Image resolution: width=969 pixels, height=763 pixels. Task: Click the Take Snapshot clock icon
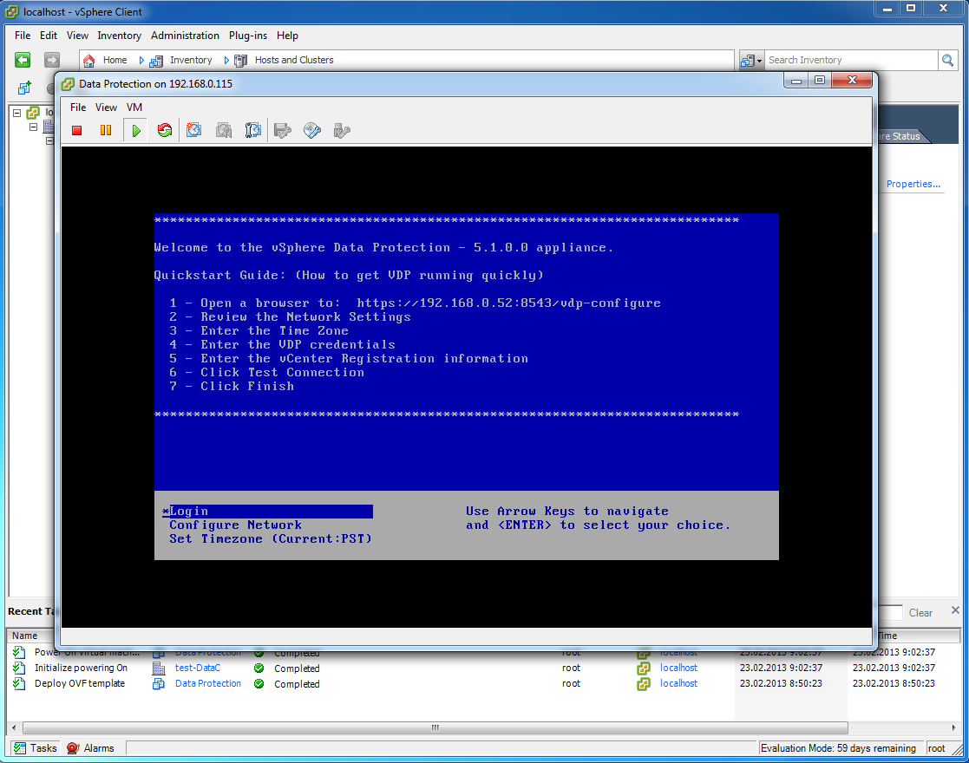(x=194, y=130)
